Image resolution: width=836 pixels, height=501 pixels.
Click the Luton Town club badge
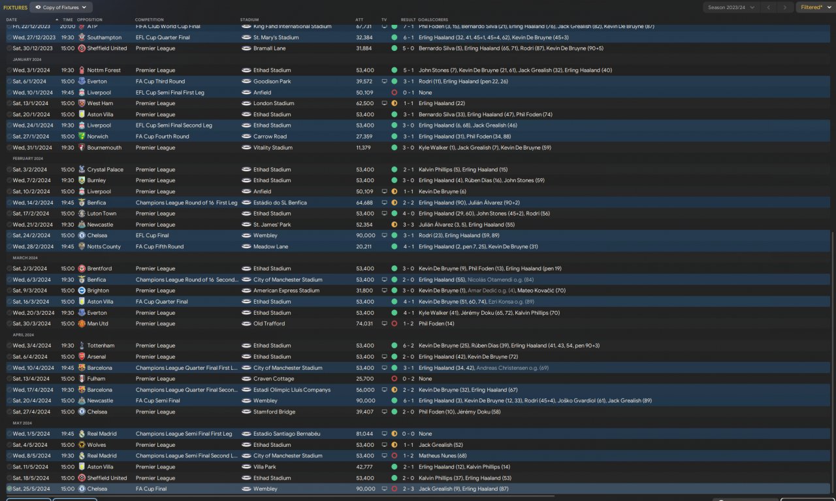82,214
